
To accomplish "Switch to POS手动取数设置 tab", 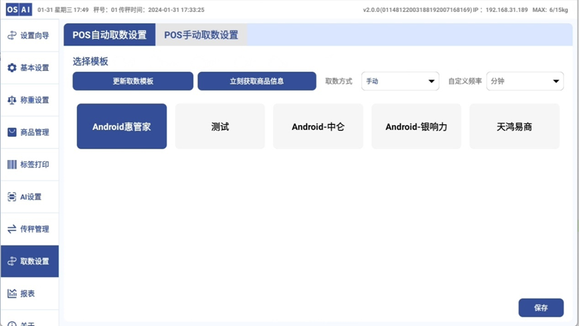I will [x=201, y=35].
